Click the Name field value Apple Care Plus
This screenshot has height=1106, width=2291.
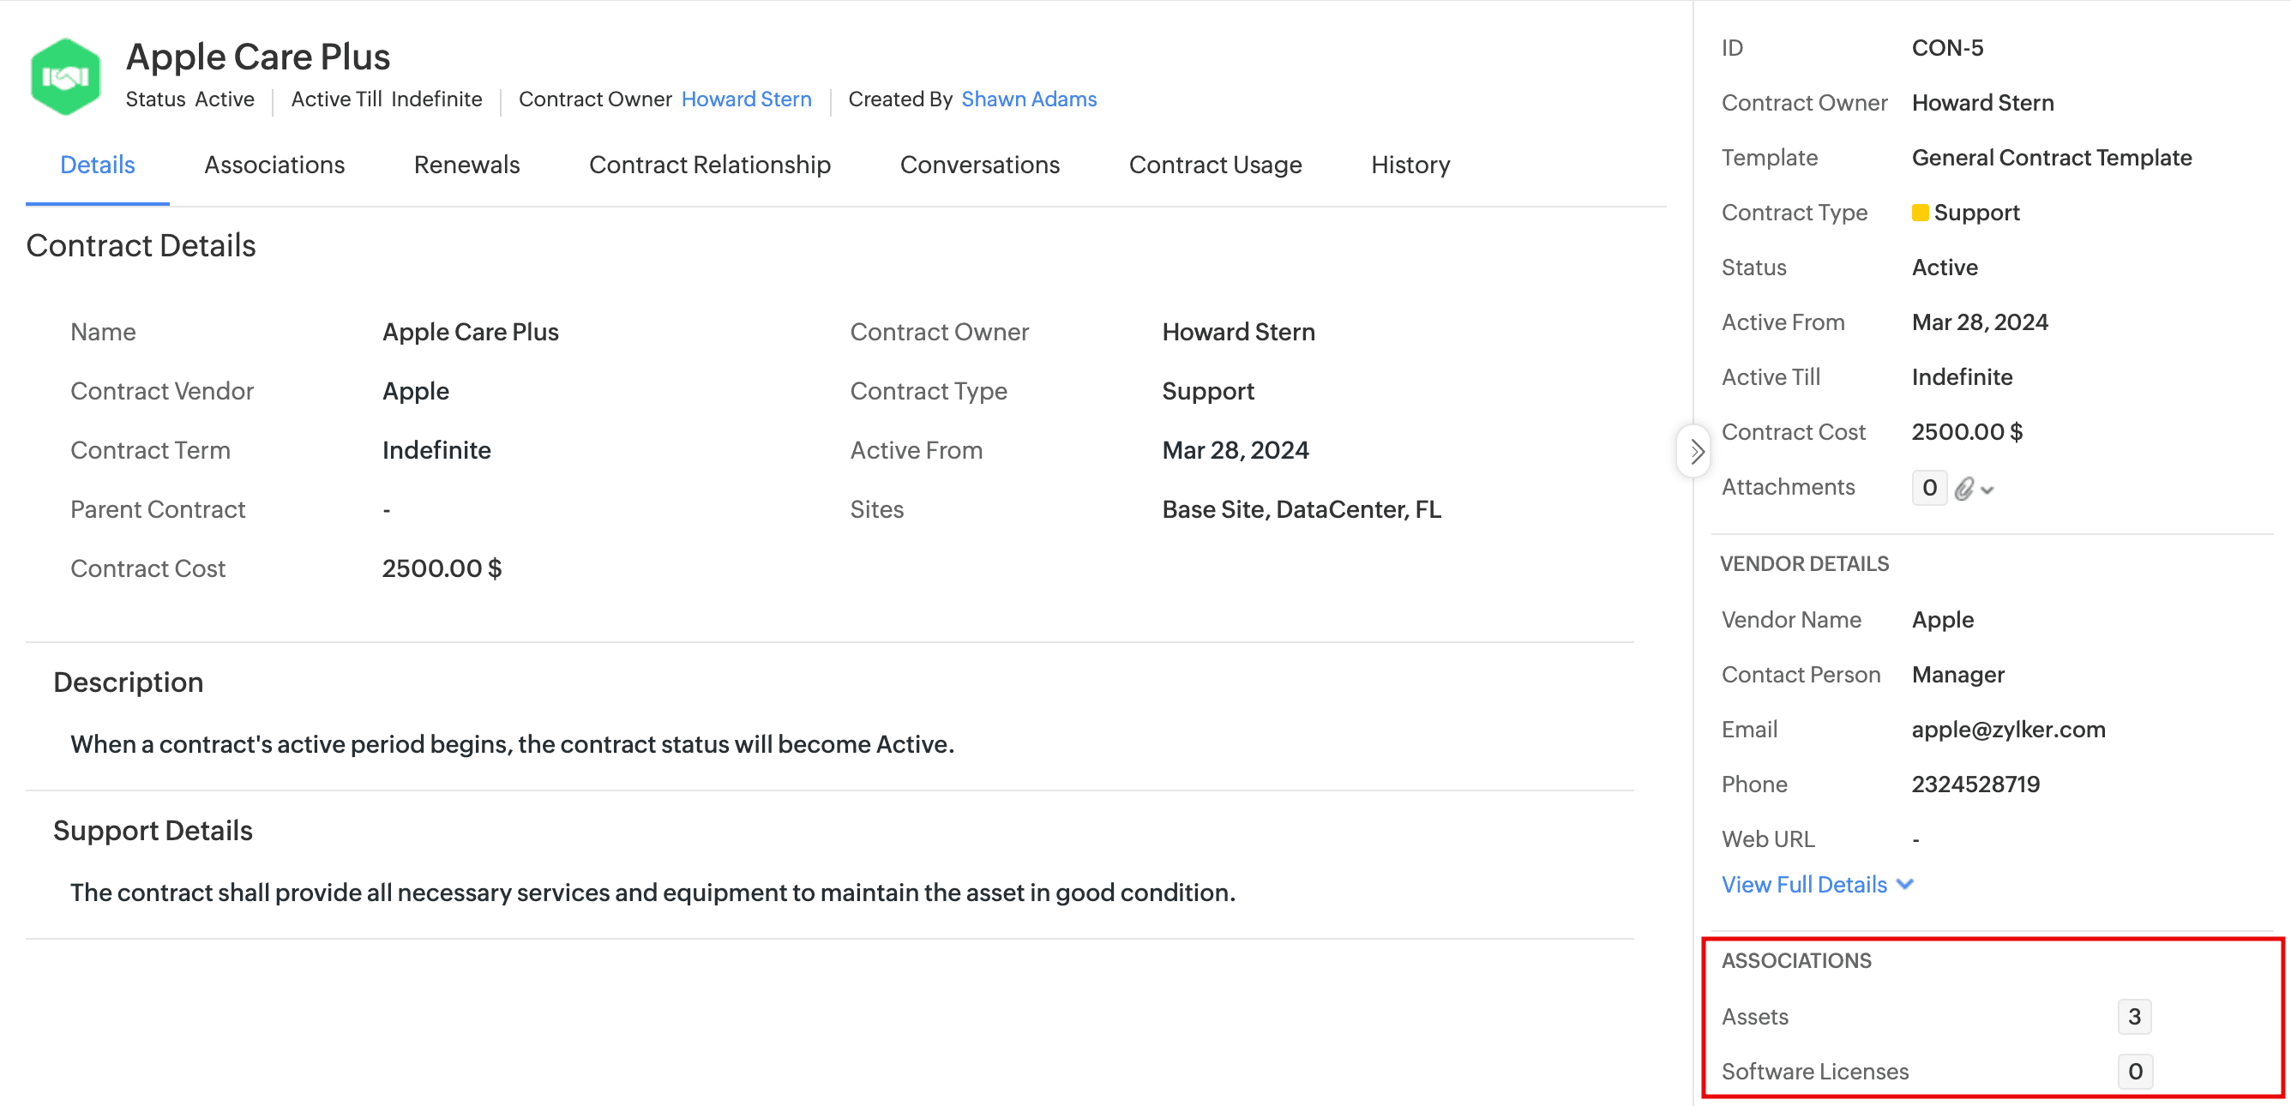click(x=471, y=332)
